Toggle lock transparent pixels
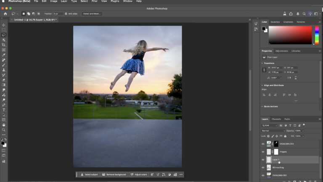This screenshot has width=323, height=182. click(x=268, y=136)
